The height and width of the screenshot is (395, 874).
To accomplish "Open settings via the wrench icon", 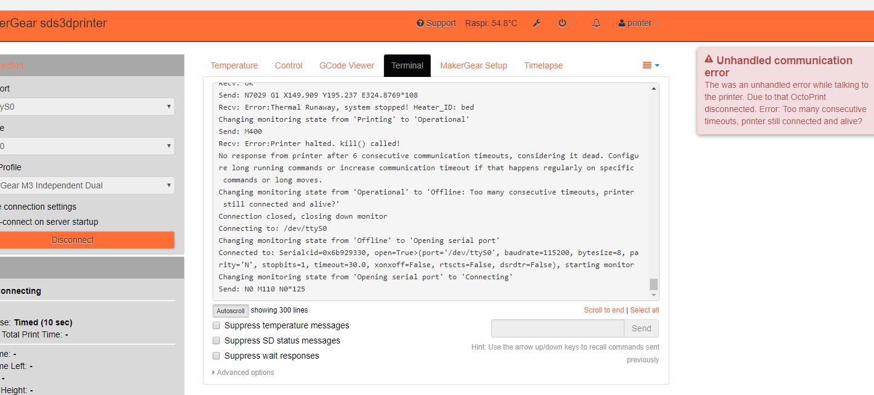I will (x=536, y=24).
